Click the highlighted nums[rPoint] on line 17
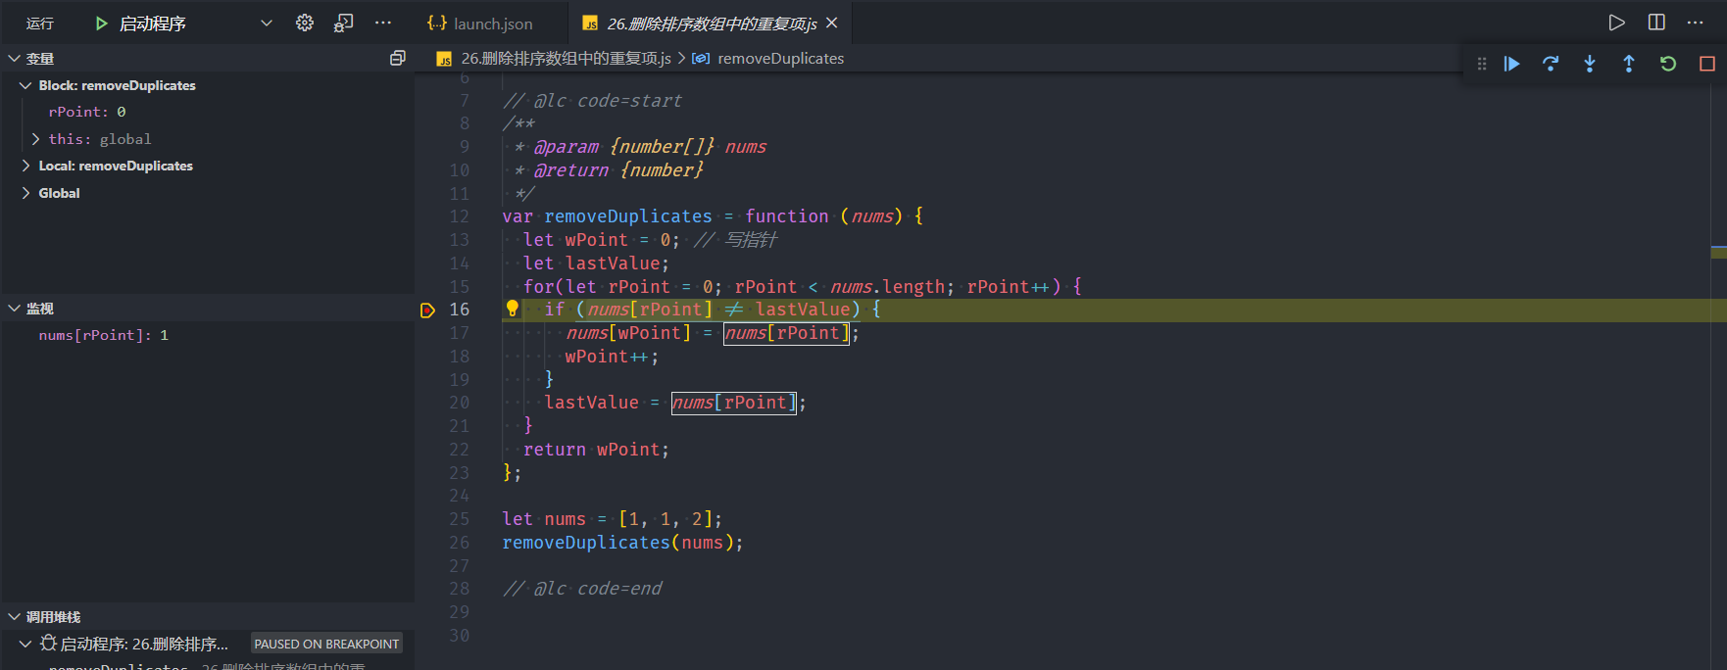The image size is (1727, 670). (x=786, y=333)
